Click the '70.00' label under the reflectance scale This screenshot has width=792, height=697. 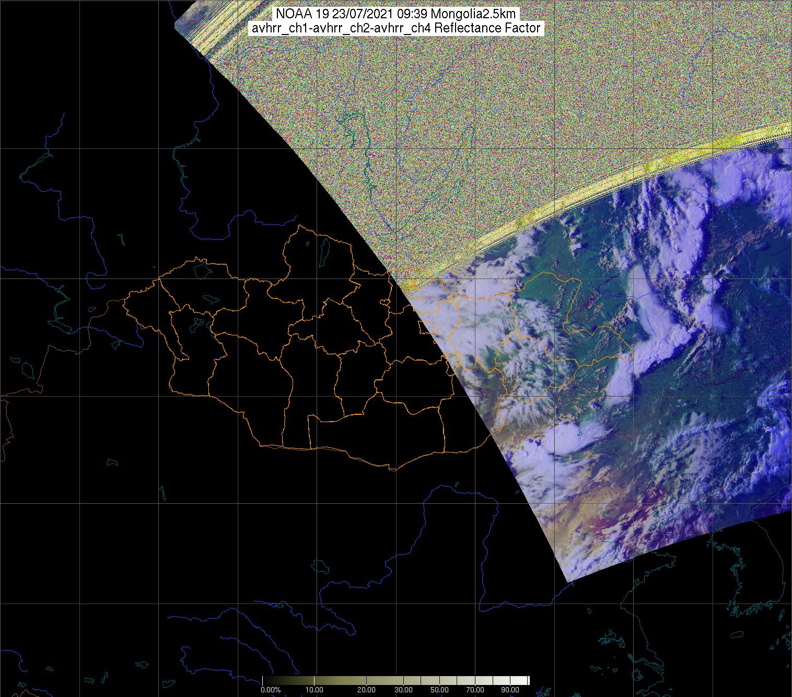coord(475,690)
